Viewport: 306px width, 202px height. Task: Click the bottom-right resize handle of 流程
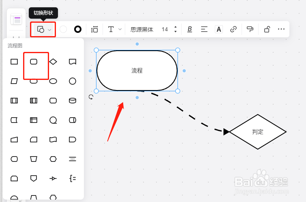pos(178,91)
